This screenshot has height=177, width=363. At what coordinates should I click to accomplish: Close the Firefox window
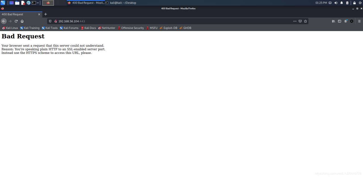pyautogui.click(x=361, y=9)
